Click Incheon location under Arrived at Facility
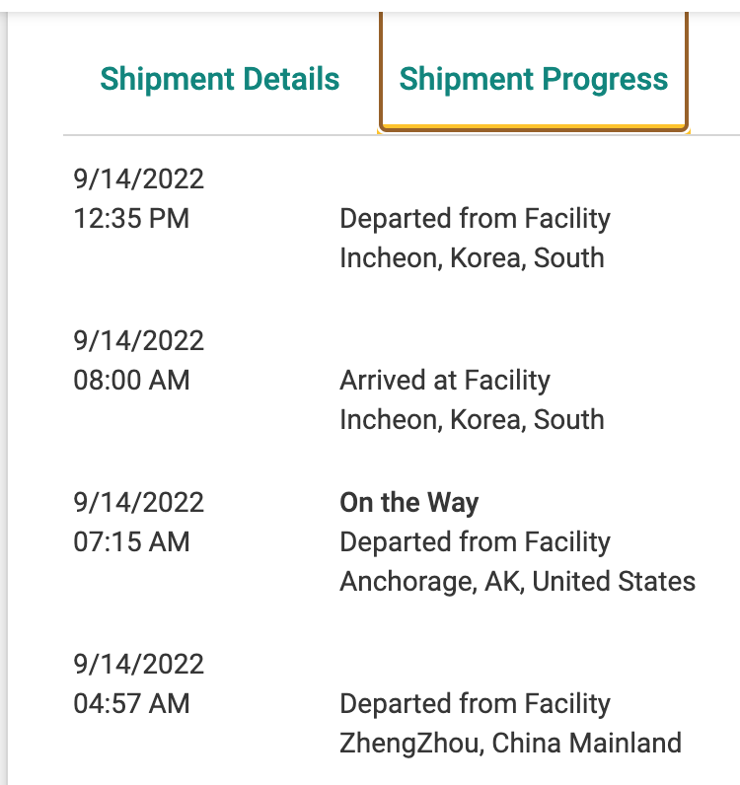The height and width of the screenshot is (785, 740). 472,419
